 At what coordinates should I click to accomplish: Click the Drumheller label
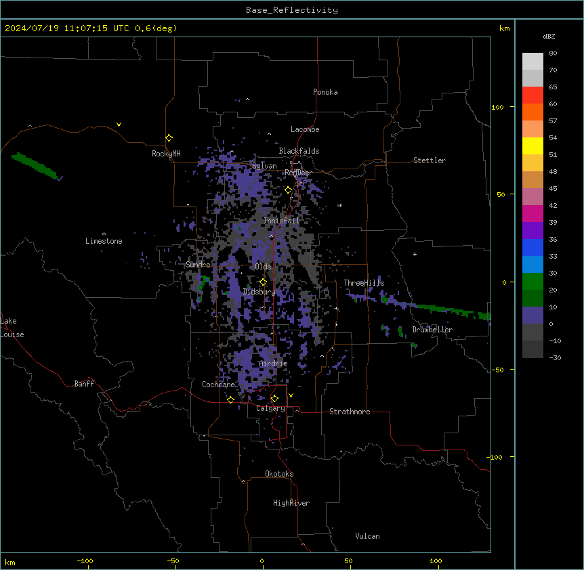[432, 330]
